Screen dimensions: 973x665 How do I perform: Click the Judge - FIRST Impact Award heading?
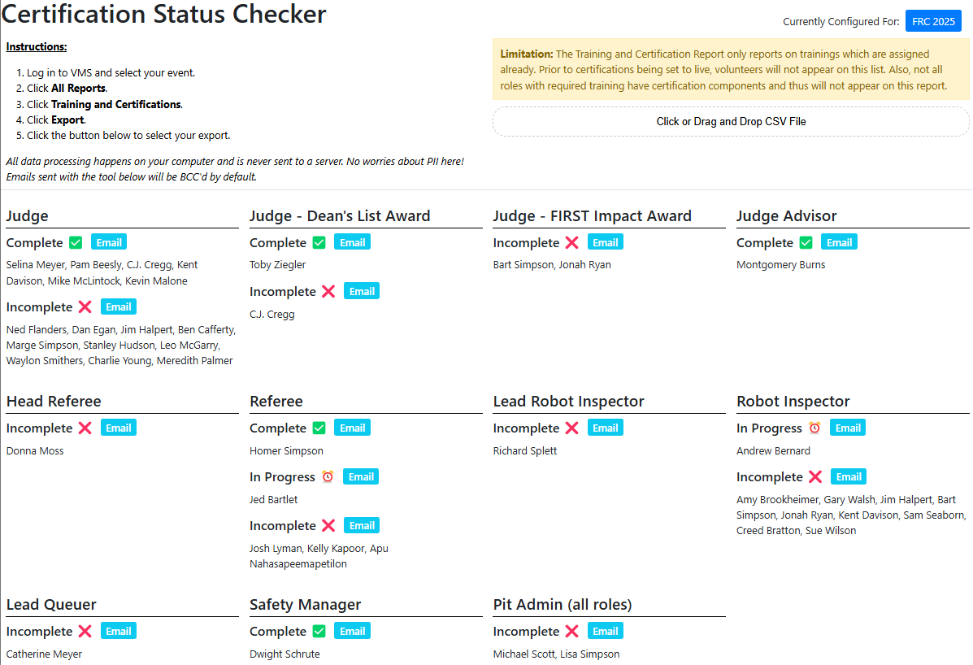coord(592,216)
